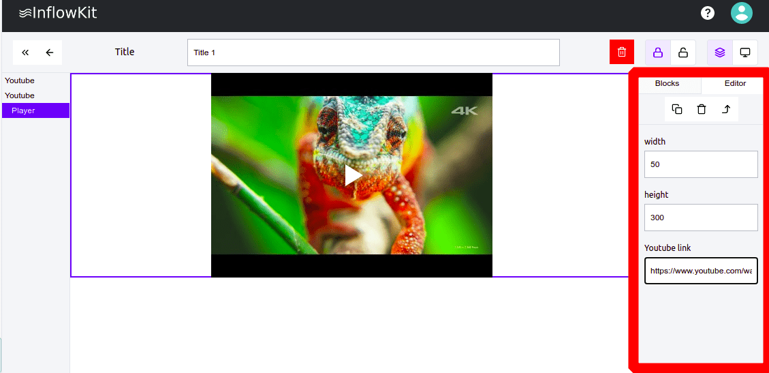Play the chameleon video
This screenshot has width=769, height=373.
point(352,175)
